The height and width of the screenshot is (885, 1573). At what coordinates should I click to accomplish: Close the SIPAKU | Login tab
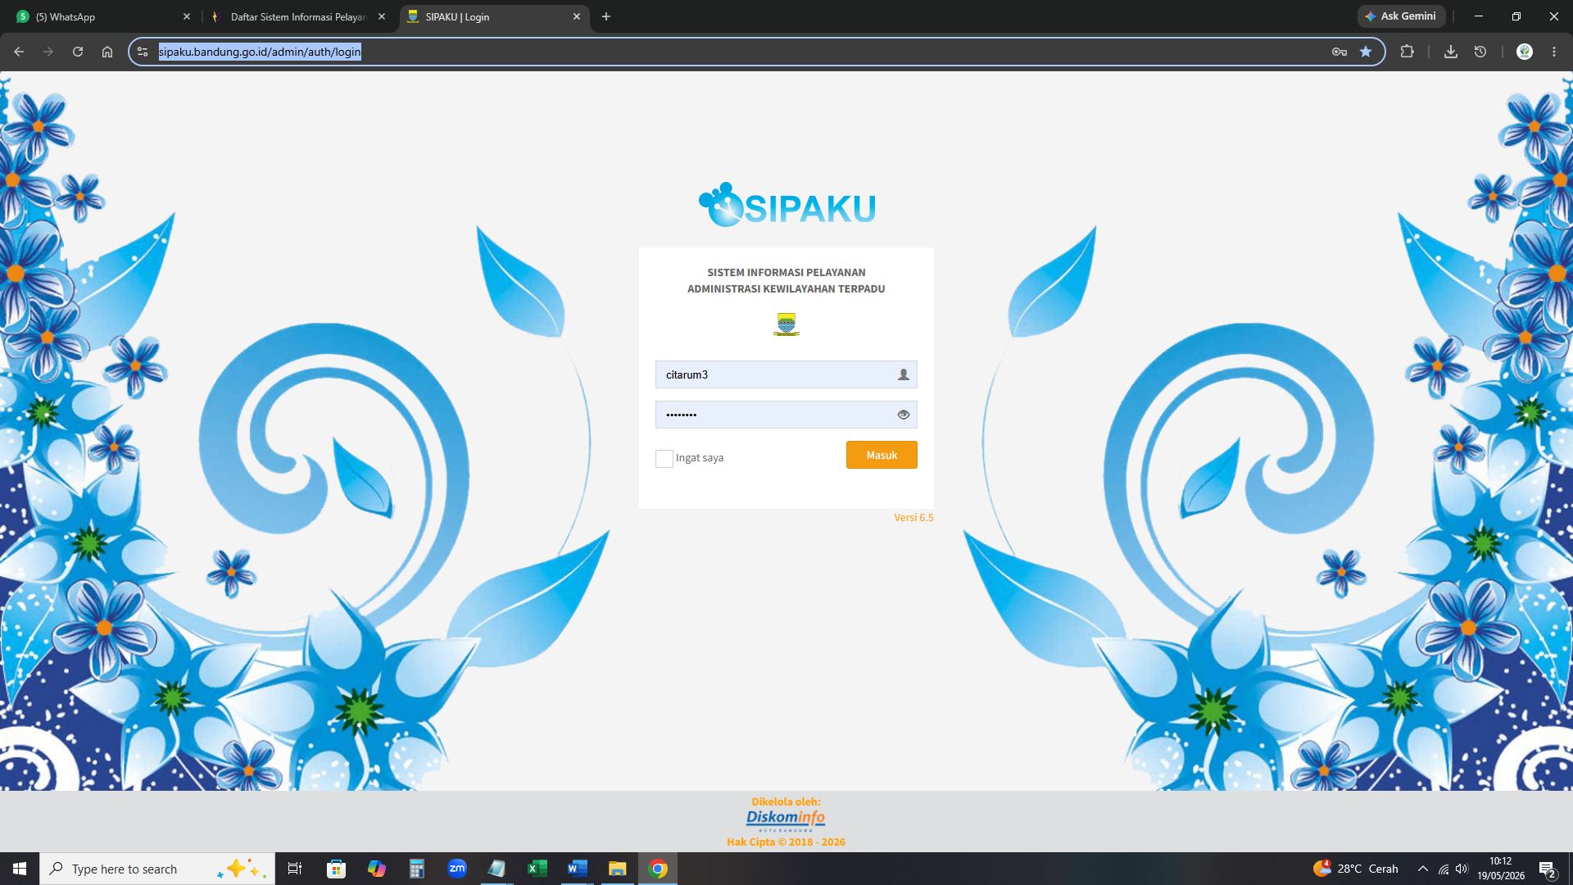(x=577, y=16)
